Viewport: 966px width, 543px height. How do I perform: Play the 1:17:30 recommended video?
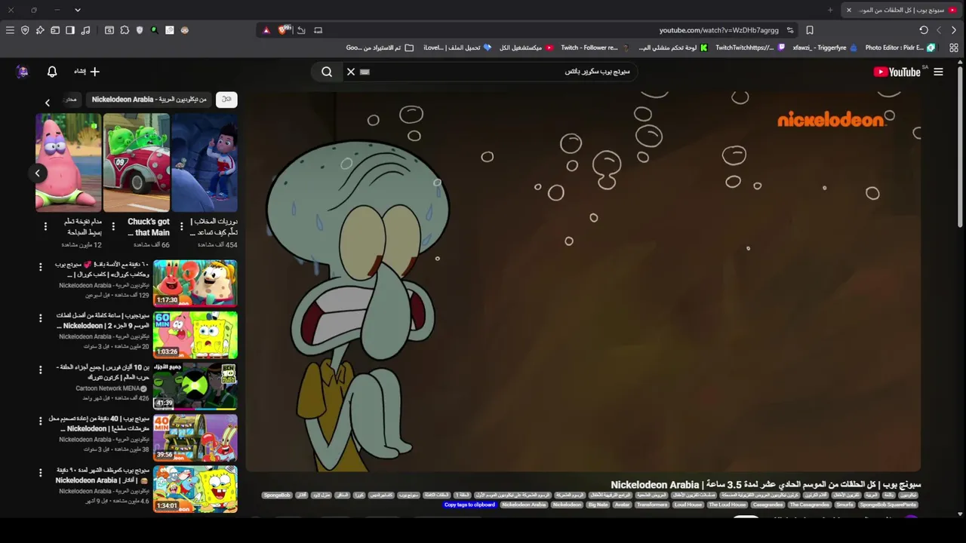pos(195,283)
